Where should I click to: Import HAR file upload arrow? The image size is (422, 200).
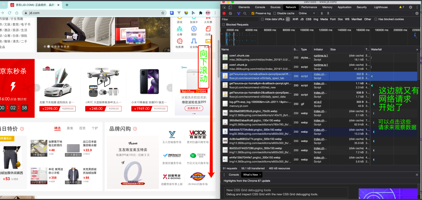click(322, 13)
